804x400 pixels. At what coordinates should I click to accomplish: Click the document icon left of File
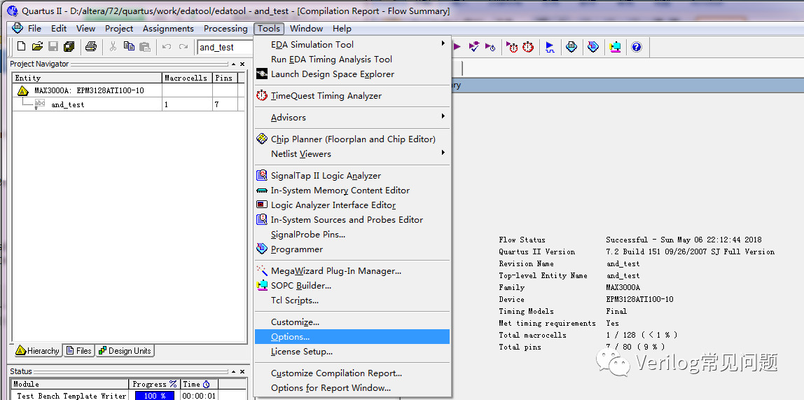pyautogui.click(x=18, y=28)
